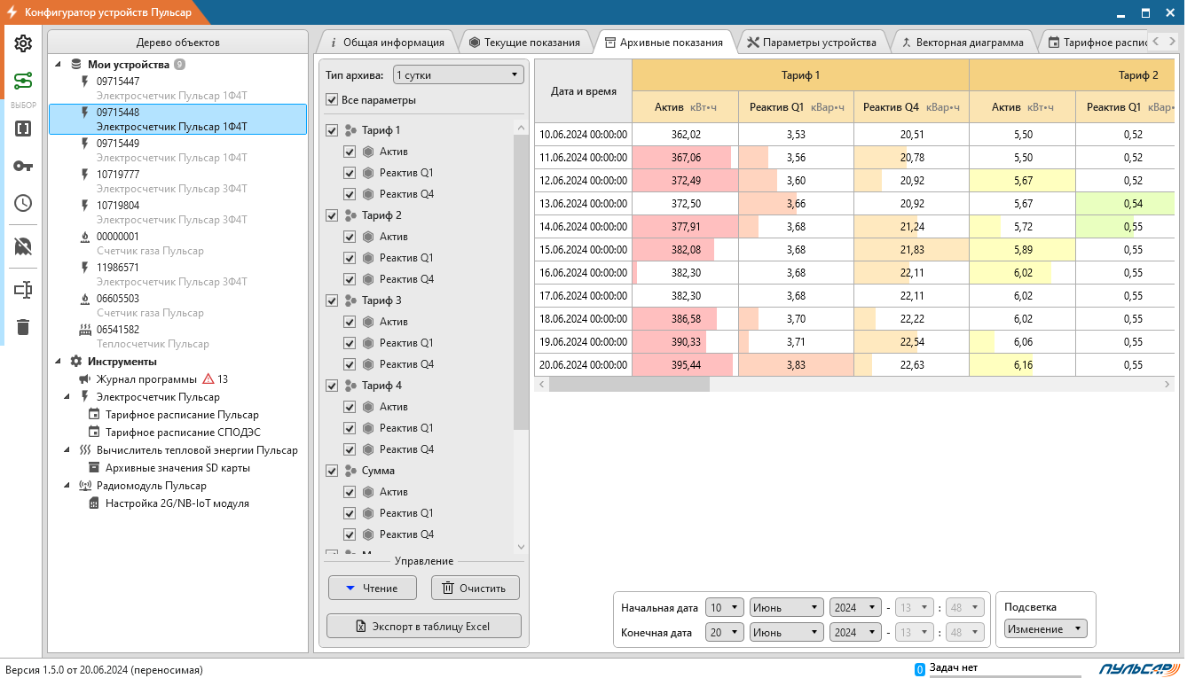The width and height of the screenshot is (1195, 694).
Task: Open the Тип архива dropdown
Action: click(459, 75)
